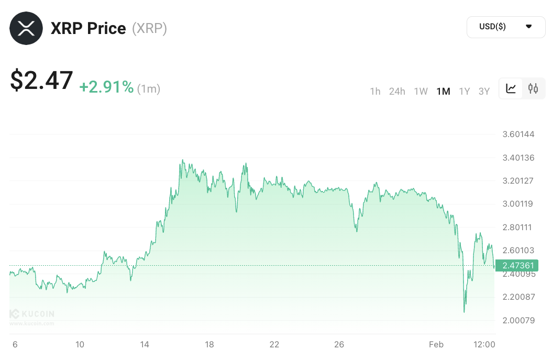The height and width of the screenshot is (362, 552).
Task: Click the 3.60144 price axis label
Action: click(x=518, y=134)
